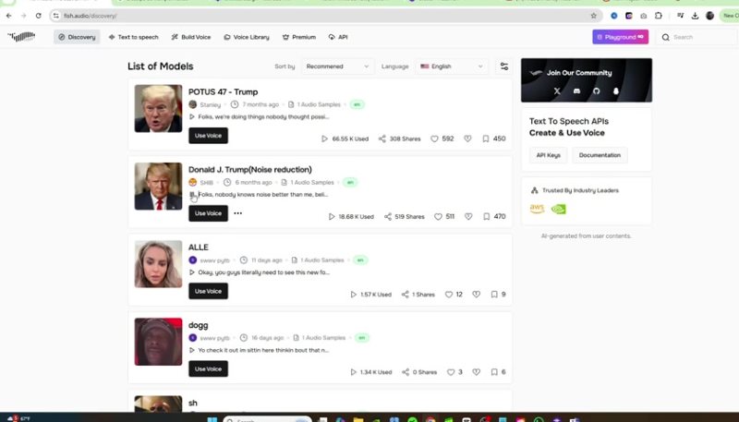Click the AWS logo

538,209
